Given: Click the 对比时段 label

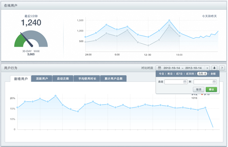Looking at the screenshot, I should pos(147,68).
